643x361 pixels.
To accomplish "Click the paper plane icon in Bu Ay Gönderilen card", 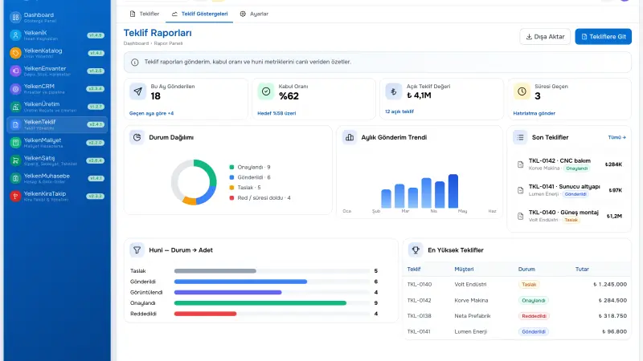I will click(x=137, y=91).
